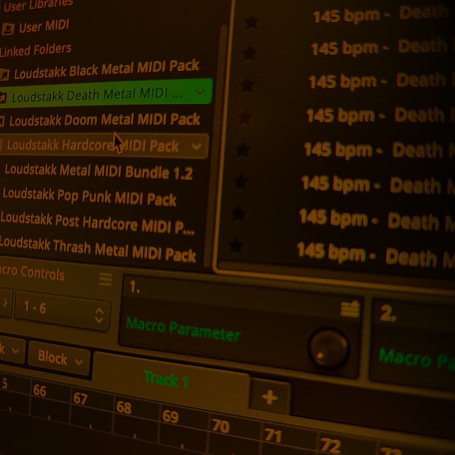Select Loudstakk Pop Punk MIDI Pack
This screenshot has width=455, height=455.
(89, 197)
